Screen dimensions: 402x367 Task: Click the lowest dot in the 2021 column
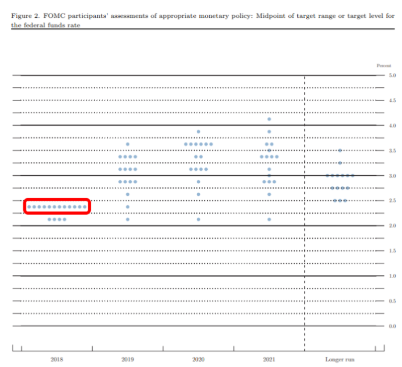click(x=269, y=219)
